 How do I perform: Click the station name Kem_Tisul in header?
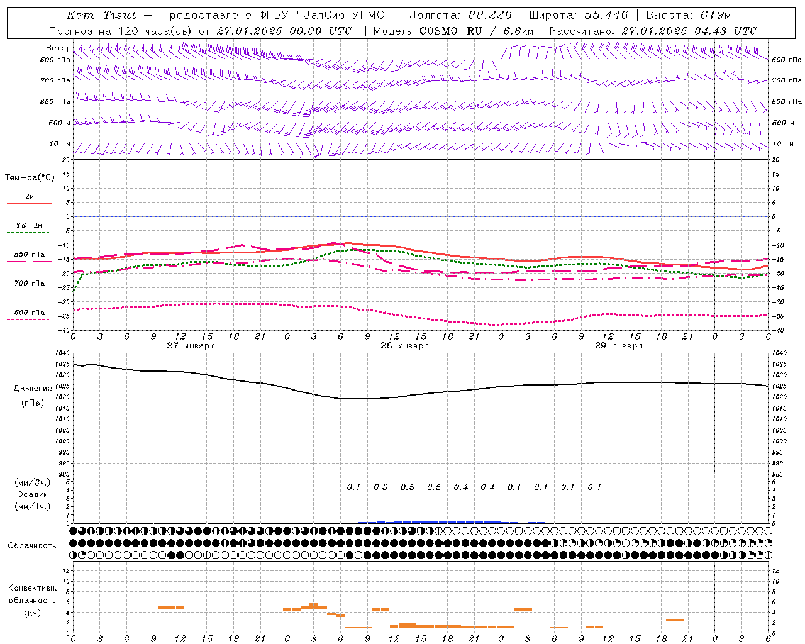[x=101, y=15]
